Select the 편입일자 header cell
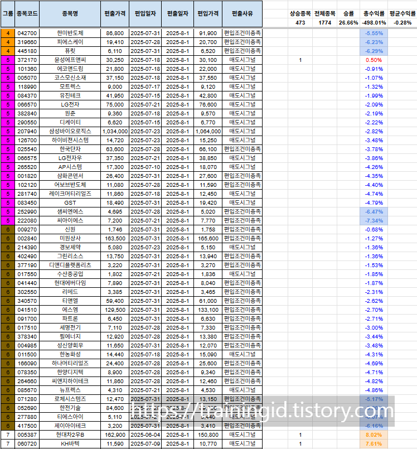This screenshot has height=449, width=417. (x=145, y=14)
